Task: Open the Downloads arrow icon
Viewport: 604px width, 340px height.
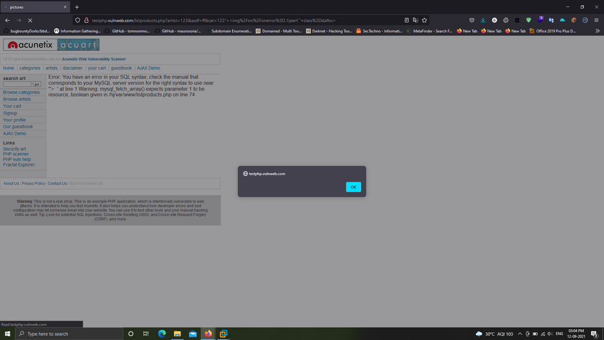Action: pos(483,21)
